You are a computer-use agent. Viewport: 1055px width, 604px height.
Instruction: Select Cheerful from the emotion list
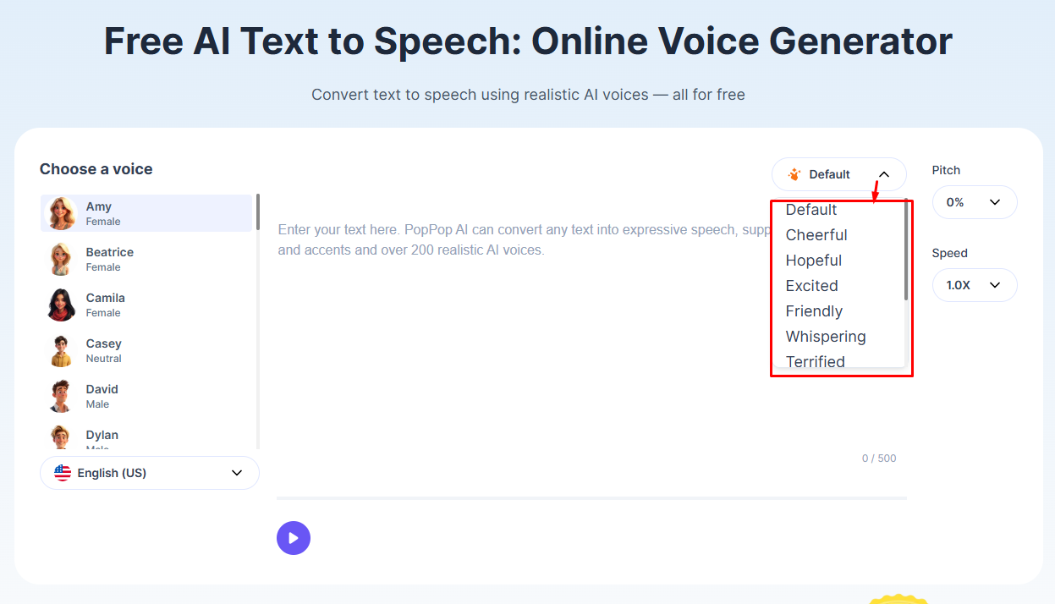tap(816, 235)
